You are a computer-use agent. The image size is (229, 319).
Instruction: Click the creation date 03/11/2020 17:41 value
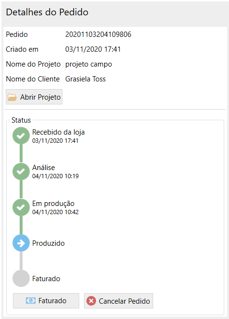tap(93, 49)
